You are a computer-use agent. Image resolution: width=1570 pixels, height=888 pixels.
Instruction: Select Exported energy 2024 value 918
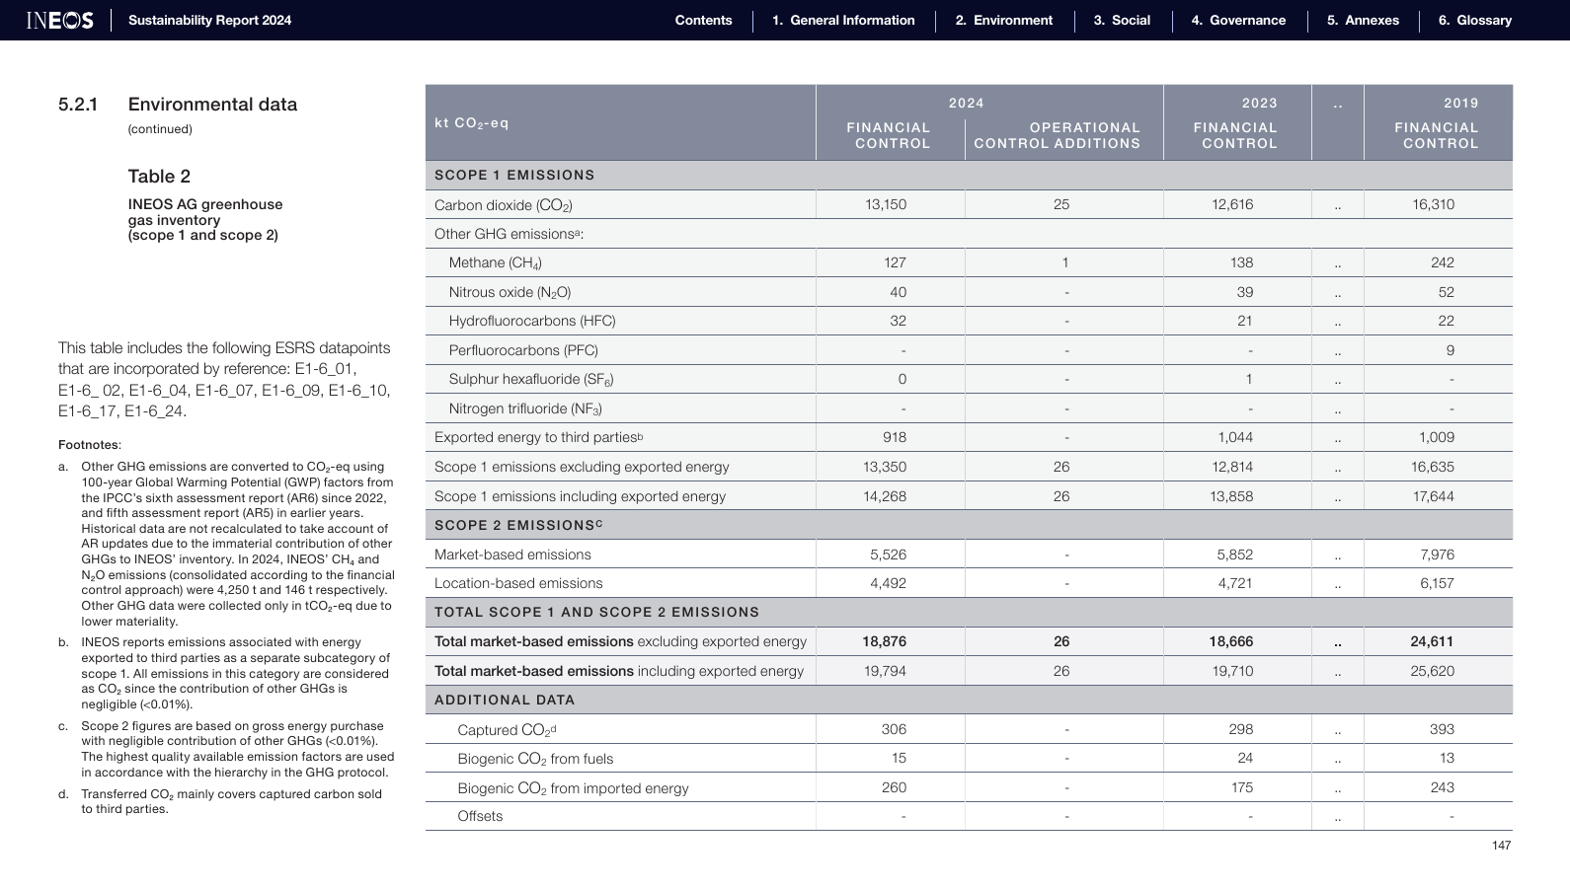(895, 437)
